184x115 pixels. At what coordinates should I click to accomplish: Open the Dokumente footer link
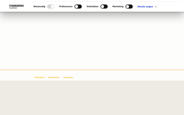(x=40, y=78)
